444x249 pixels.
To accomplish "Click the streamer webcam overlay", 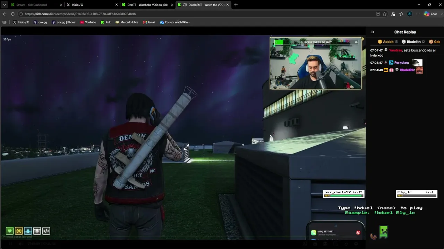I will click(x=316, y=63).
